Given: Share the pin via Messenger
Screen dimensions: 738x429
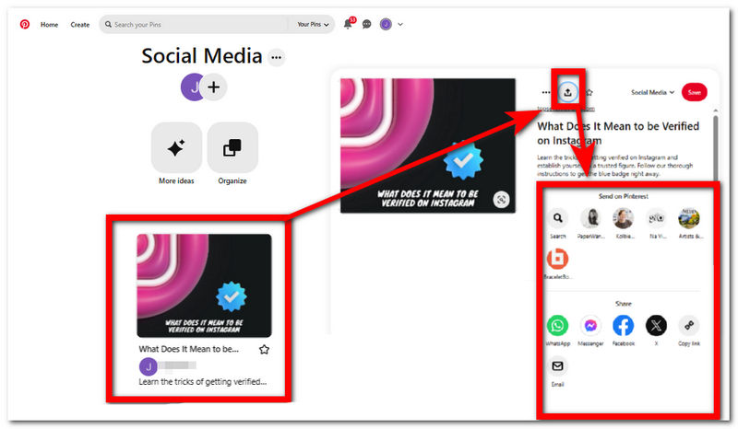Looking at the screenshot, I should click(x=590, y=326).
